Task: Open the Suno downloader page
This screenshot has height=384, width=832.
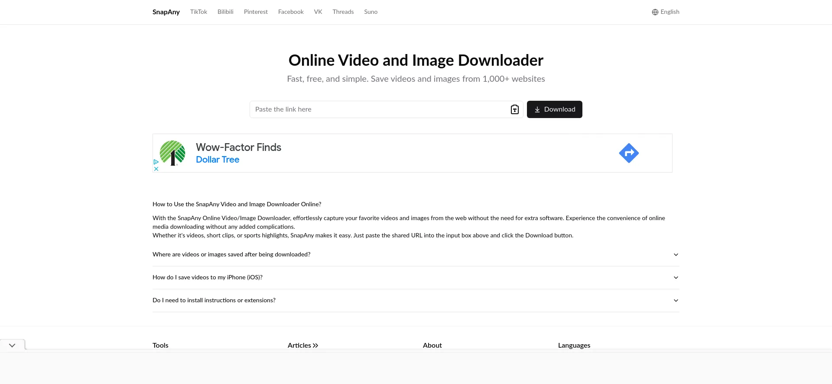Action: (x=371, y=12)
